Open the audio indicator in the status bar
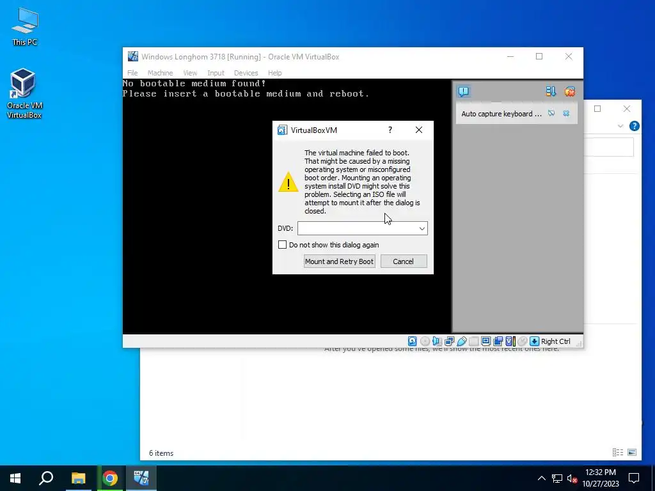 [x=437, y=341]
